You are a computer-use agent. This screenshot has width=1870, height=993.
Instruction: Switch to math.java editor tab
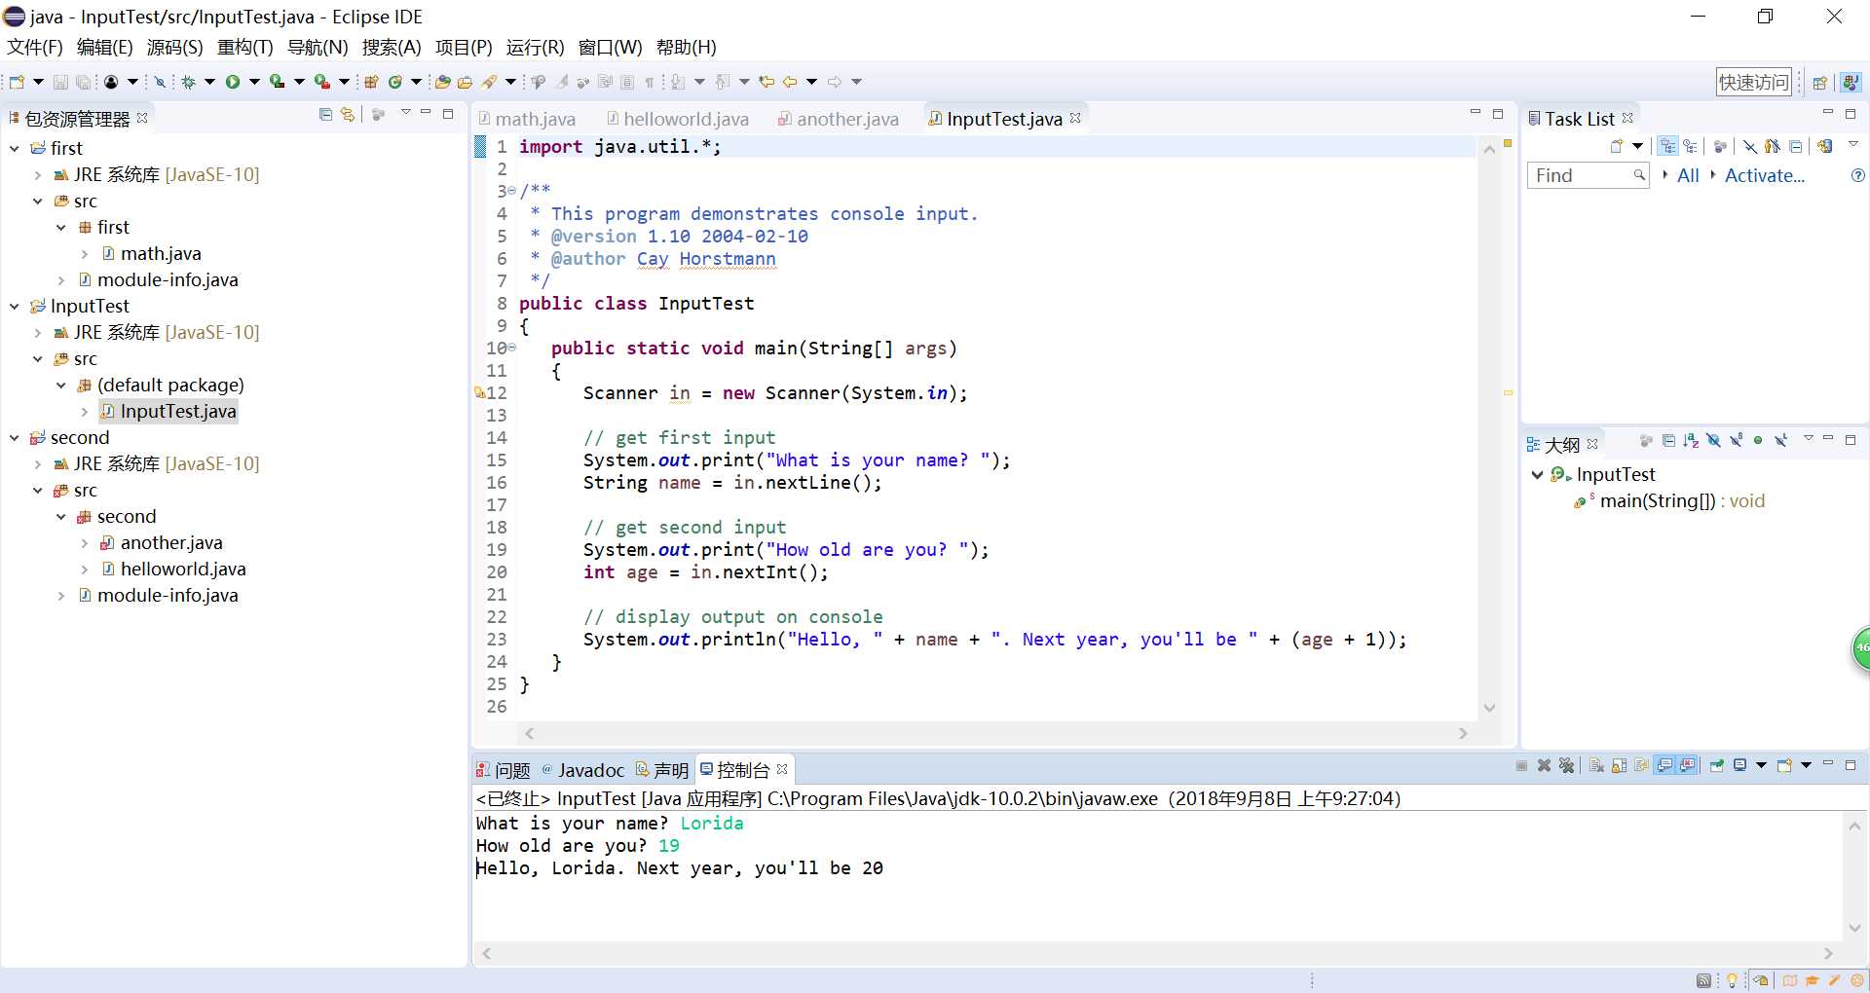pos(527,119)
